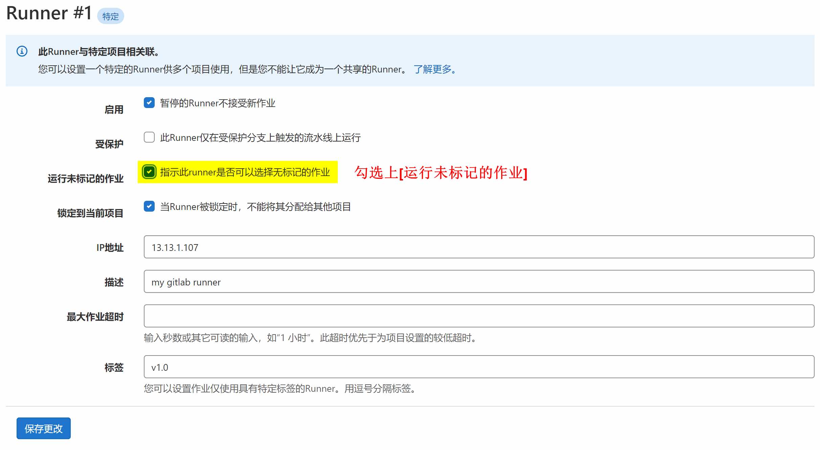Click the bold banner text 此Runner与特定项目相关联
Image resolution: width=820 pixels, height=450 pixels.
point(98,52)
